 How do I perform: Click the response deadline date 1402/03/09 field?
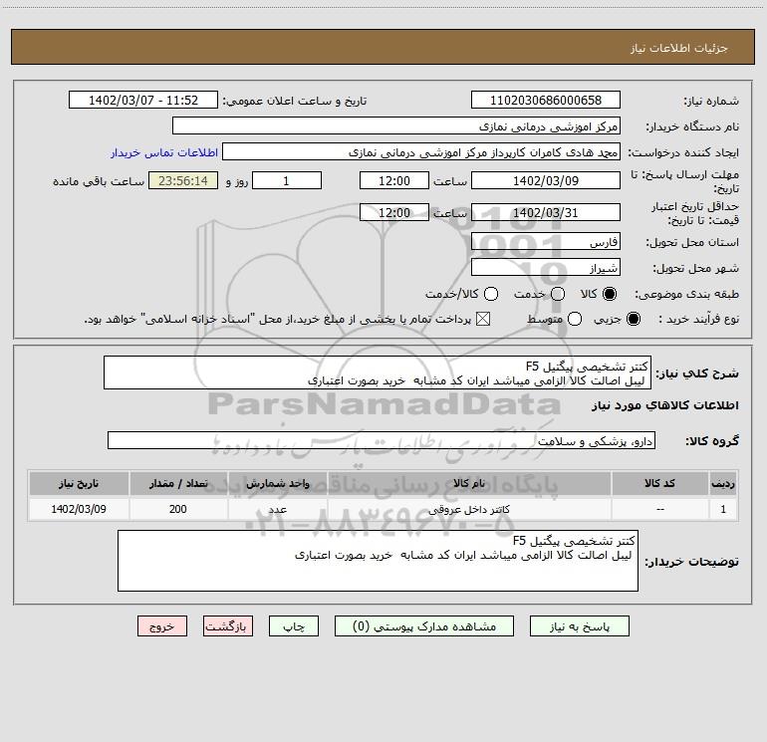click(546, 180)
